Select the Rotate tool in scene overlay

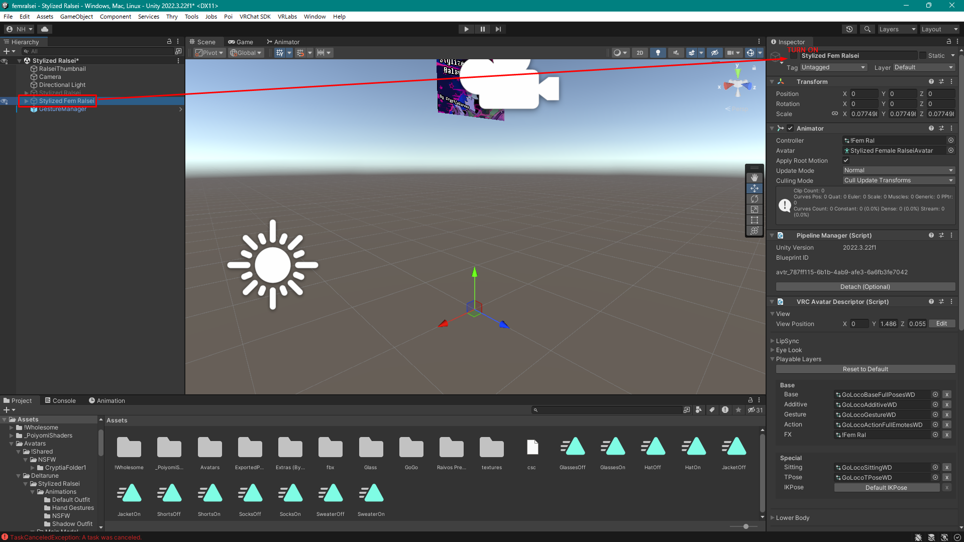click(x=754, y=199)
